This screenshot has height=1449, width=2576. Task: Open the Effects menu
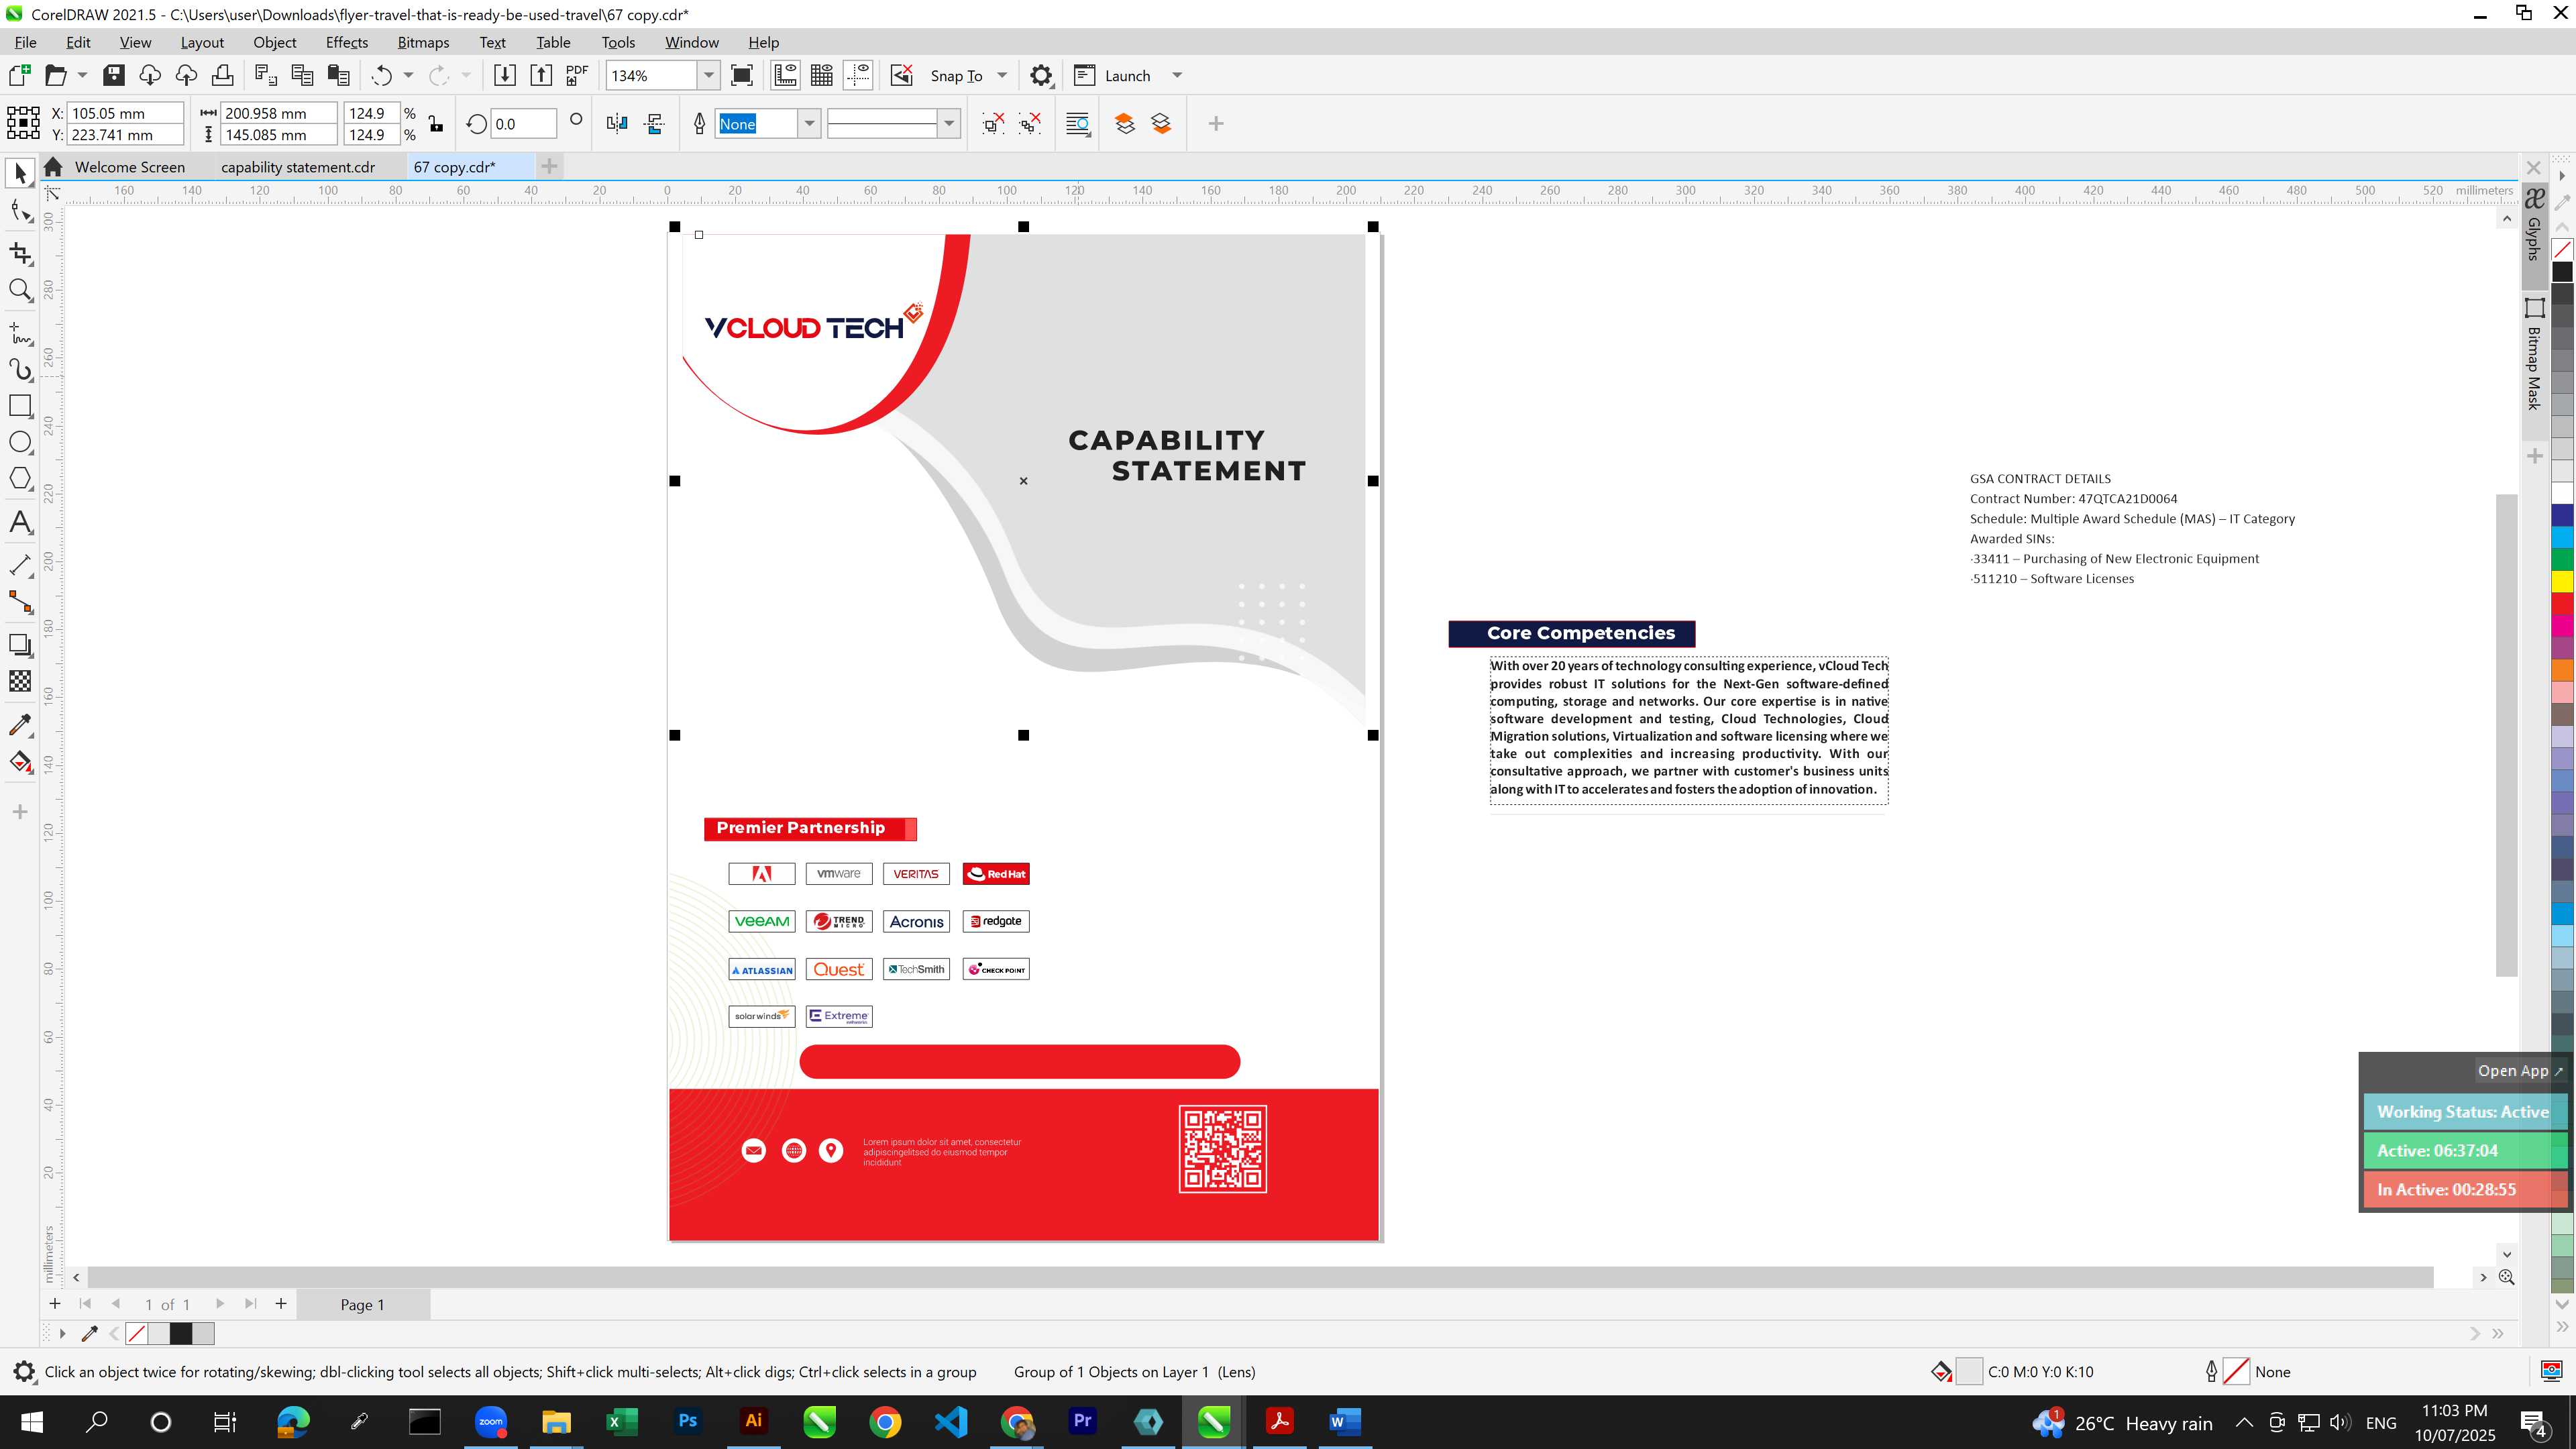346,42
